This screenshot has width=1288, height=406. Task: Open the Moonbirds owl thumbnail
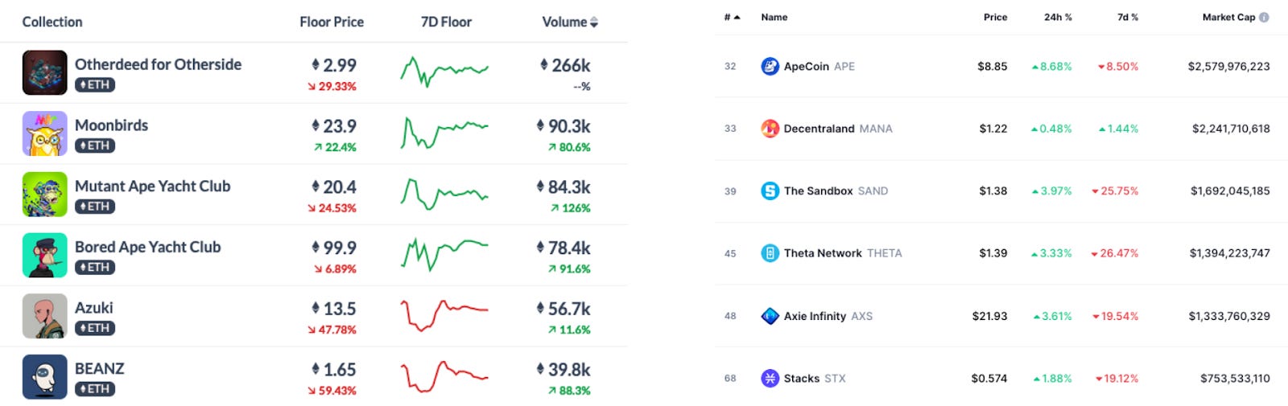point(44,133)
